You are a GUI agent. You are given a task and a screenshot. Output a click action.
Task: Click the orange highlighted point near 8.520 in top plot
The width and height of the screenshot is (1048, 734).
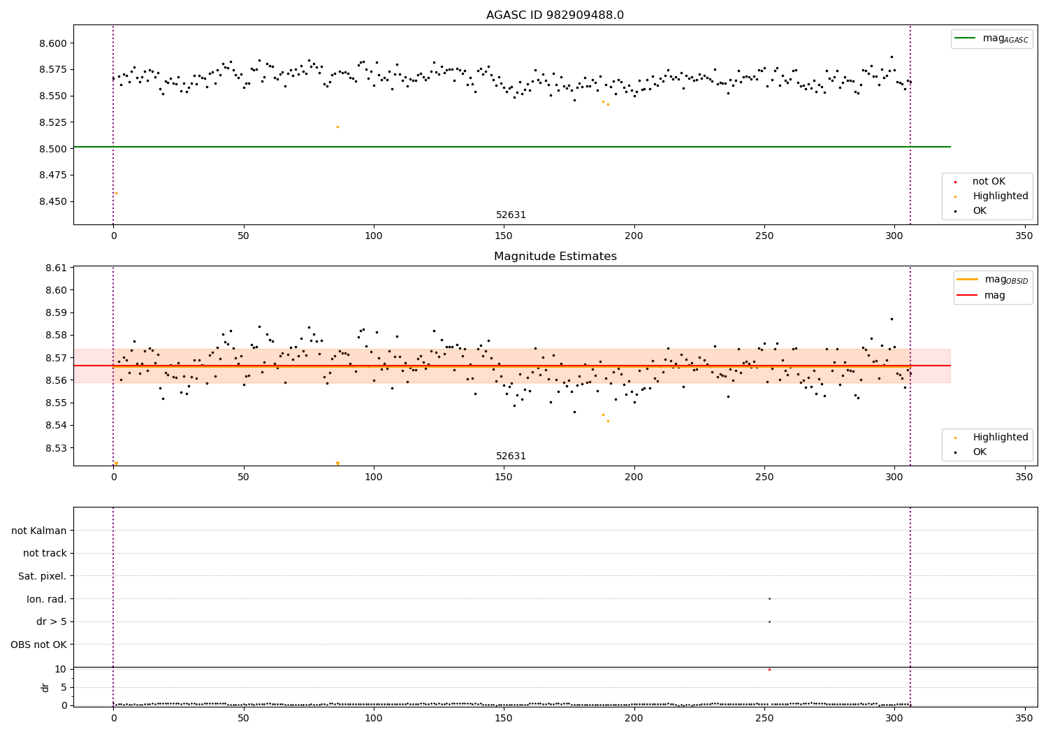tap(337, 127)
